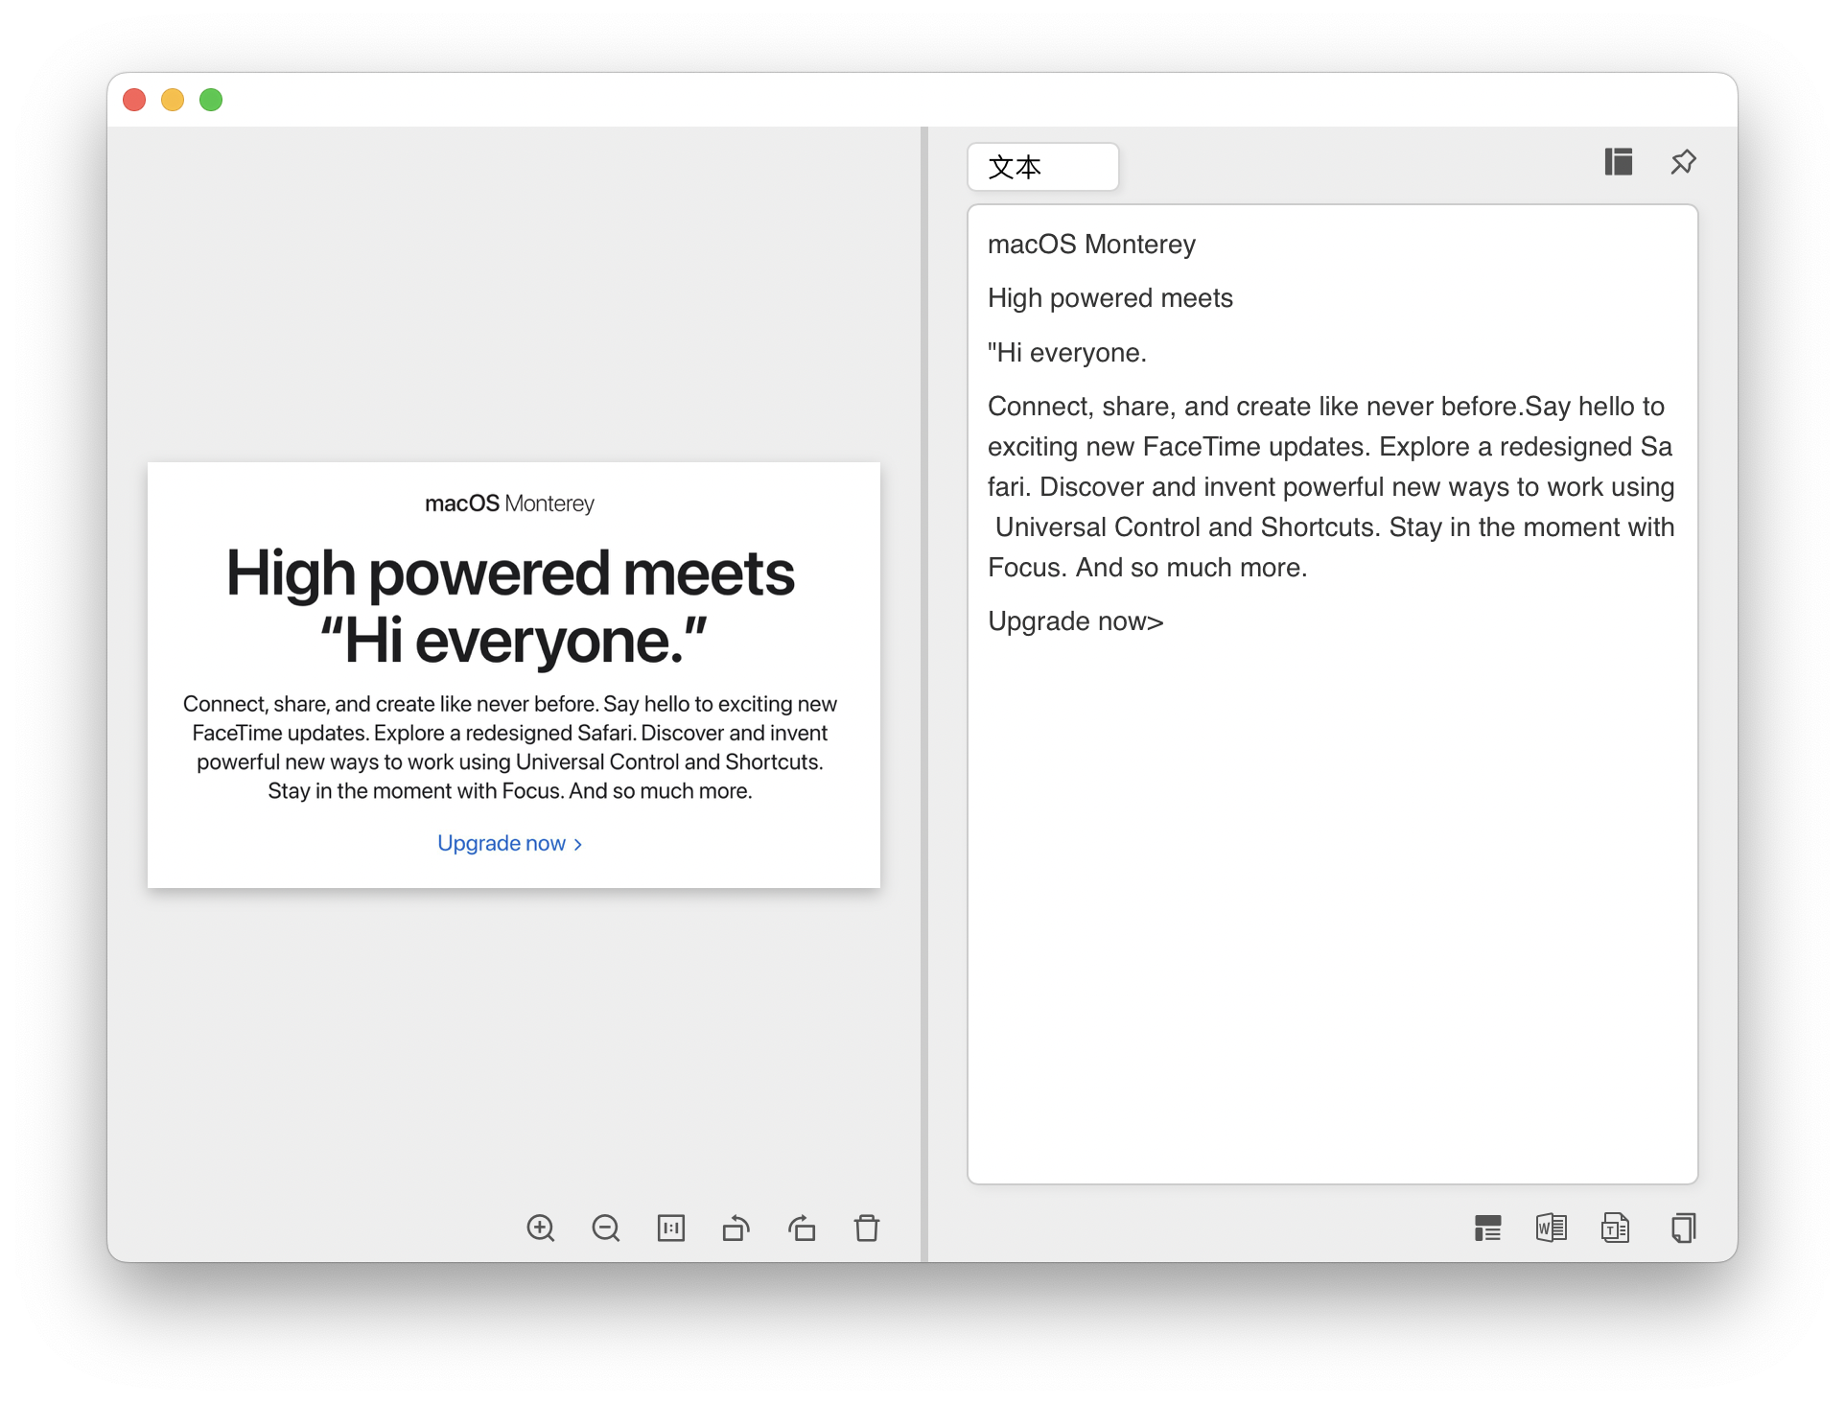Export recognized text to Word document
The width and height of the screenshot is (1845, 1404).
click(x=1552, y=1228)
